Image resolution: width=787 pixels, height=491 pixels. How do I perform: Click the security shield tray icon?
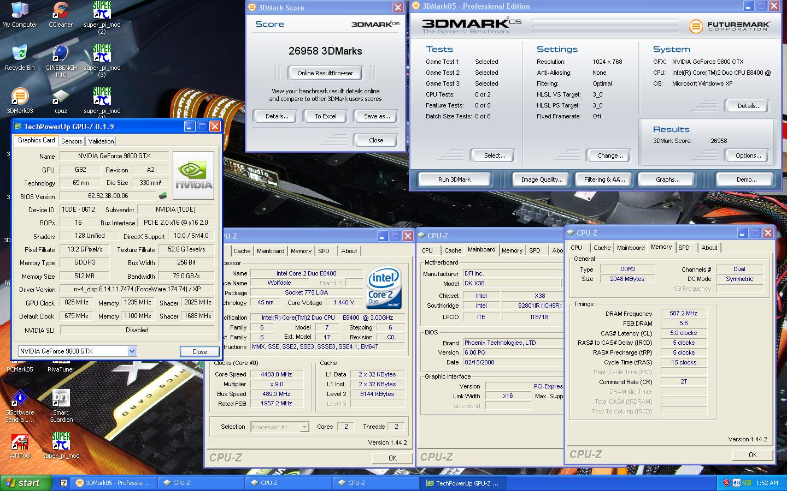(726, 483)
